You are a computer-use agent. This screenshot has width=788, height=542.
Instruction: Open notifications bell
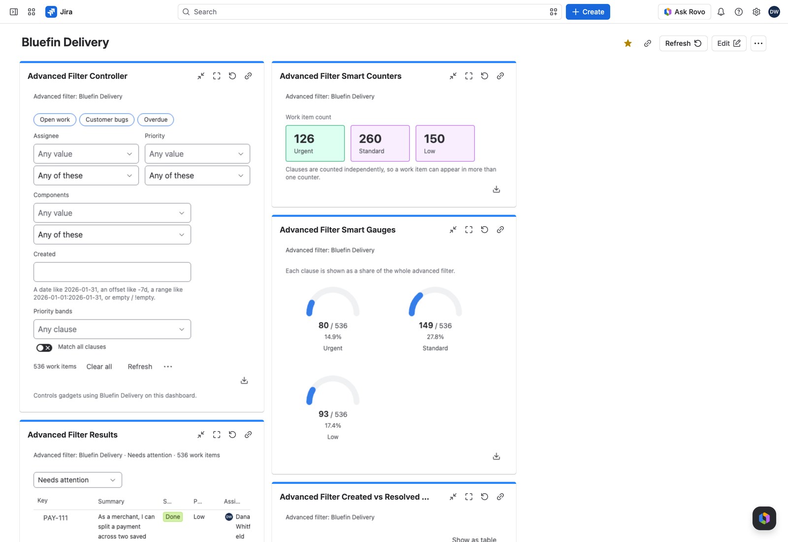(721, 12)
